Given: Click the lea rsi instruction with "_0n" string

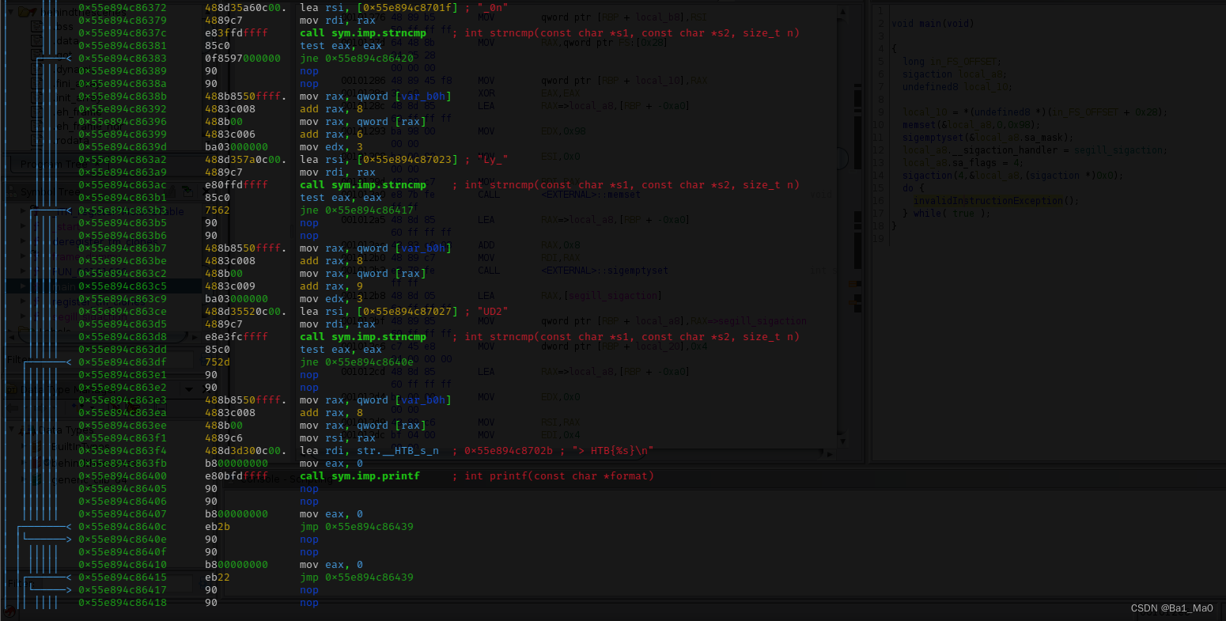Looking at the screenshot, I should coord(403,8).
